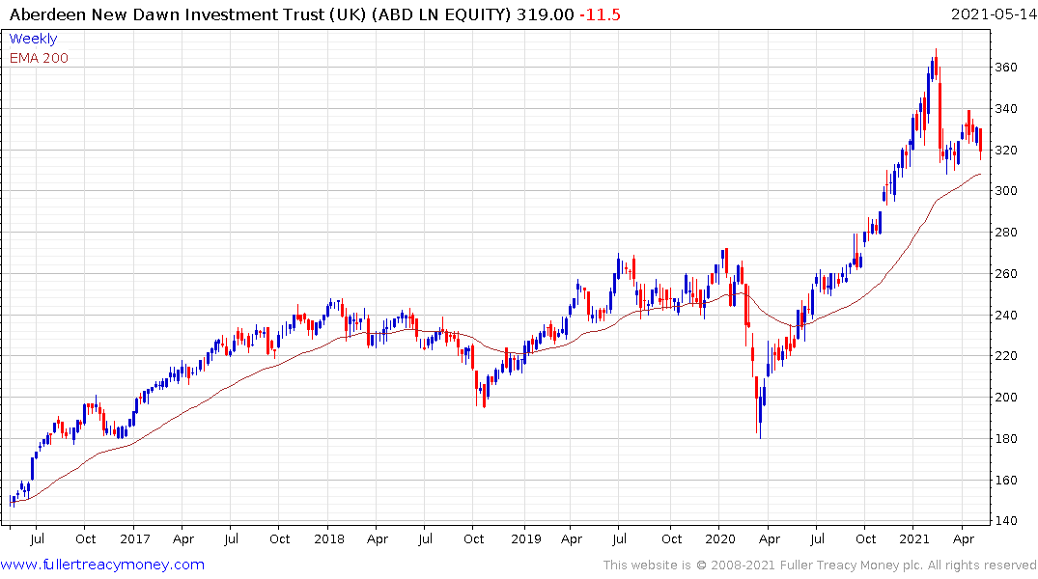Click the last price value 319.00
The height and width of the screenshot is (579, 1038).
[x=545, y=14]
